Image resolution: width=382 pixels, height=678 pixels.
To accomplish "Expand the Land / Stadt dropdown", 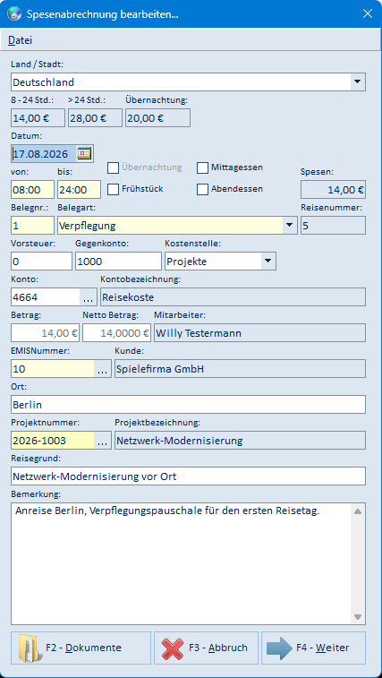I will point(357,82).
